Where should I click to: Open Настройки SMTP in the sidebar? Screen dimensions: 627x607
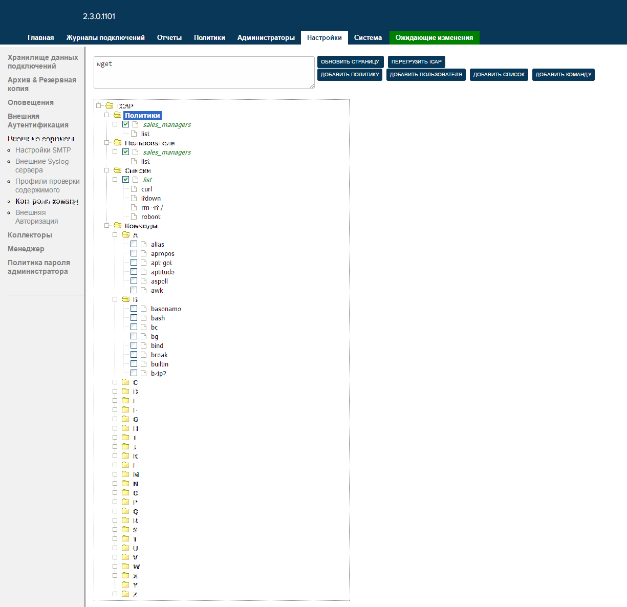(43, 150)
